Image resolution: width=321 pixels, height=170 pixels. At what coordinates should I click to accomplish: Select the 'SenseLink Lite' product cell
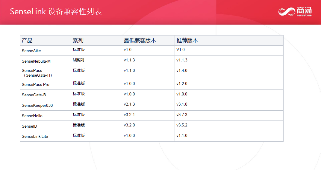(x=46, y=136)
